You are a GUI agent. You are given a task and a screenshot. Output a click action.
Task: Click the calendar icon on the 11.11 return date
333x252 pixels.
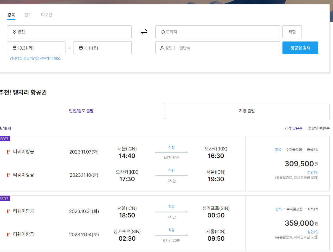[x=81, y=48]
